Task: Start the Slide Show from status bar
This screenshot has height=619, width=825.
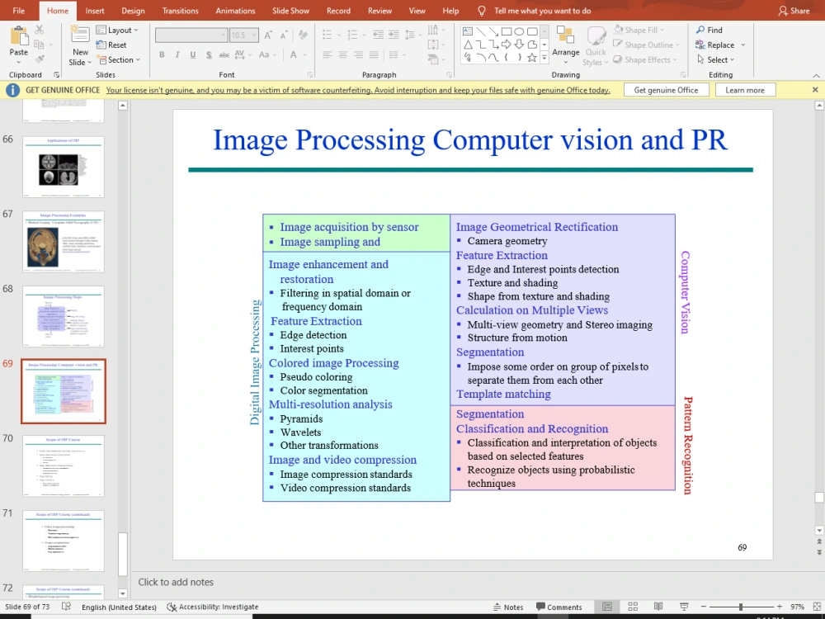Action: tap(684, 607)
